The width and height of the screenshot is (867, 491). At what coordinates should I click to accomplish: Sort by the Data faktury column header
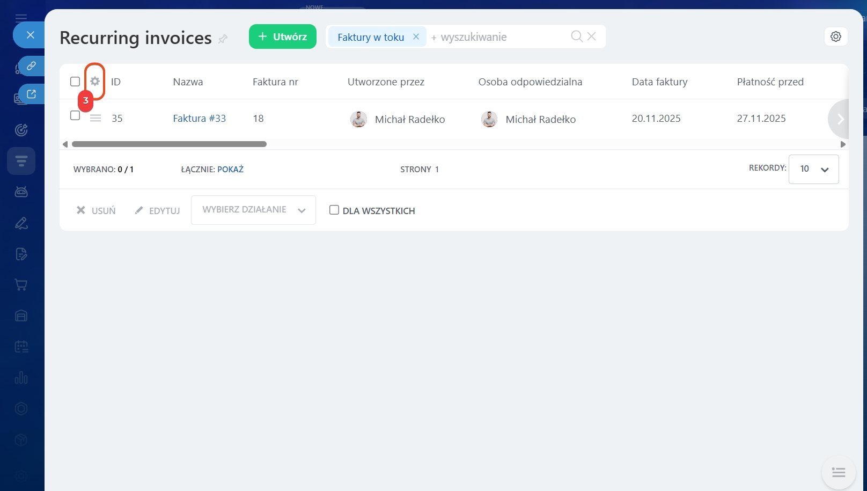(x=659, y=82)
